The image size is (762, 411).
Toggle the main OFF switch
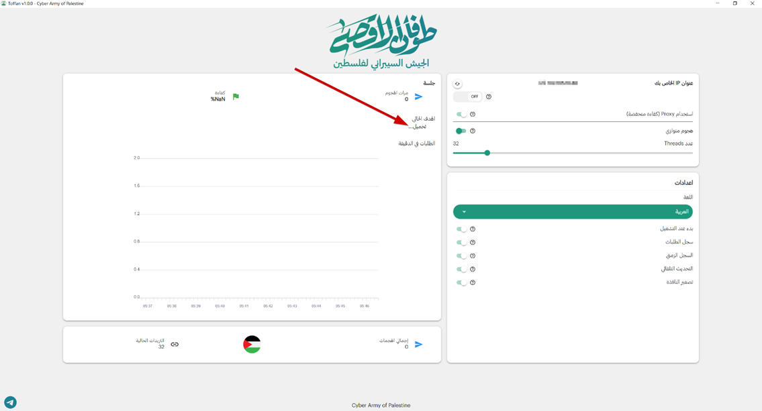(x=467, y=97)
